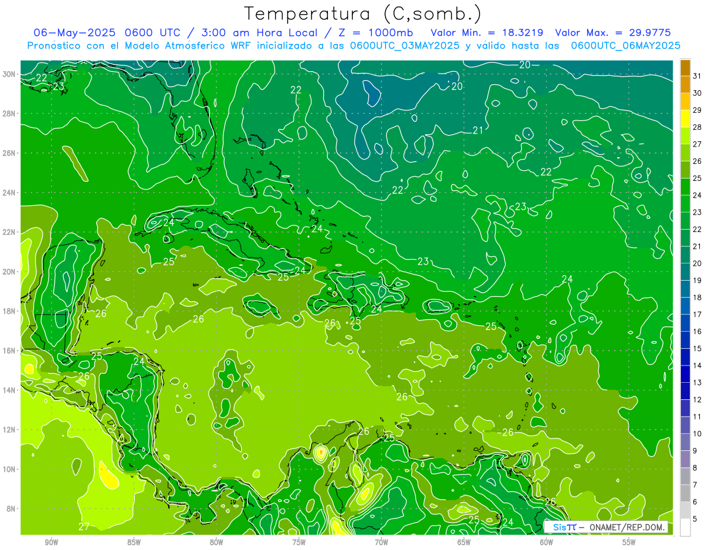Click the 65W longitude axis label
This screenshot has width=713, height=550.
(x=464, y=542)
